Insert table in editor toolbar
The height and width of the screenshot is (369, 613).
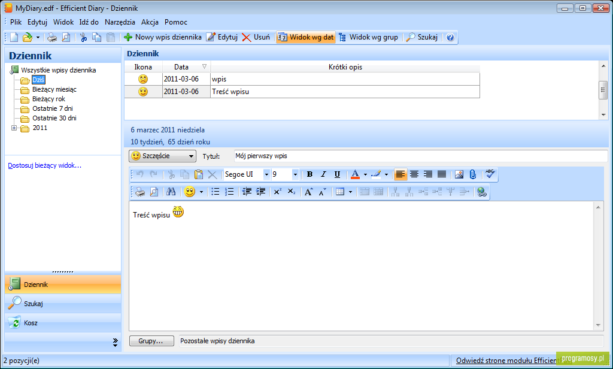click(340, 192)
